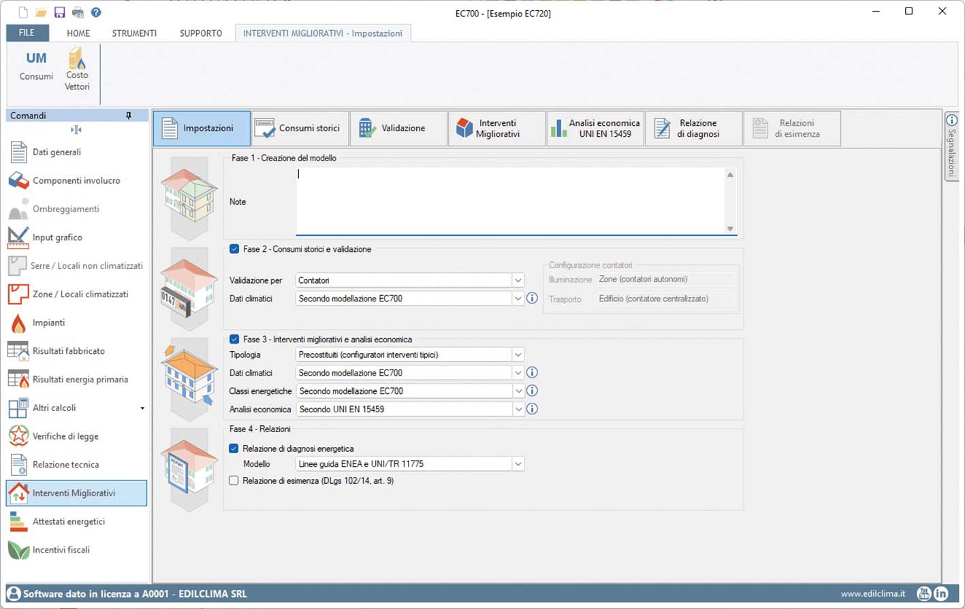Image resolution: width=965 pixels, height=609 pixels.
Task: Click the New file icon in title bar
Action: coord(24,12)
